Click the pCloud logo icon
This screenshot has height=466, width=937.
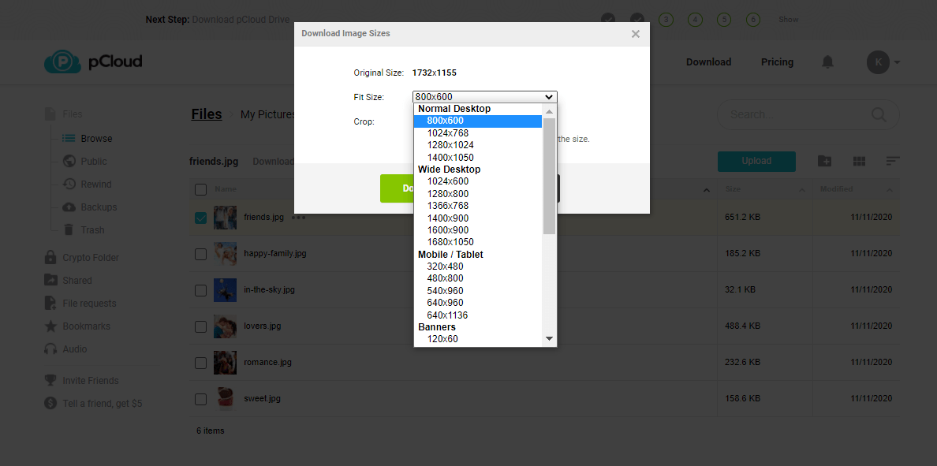pyautogui.click(x=62, y=62)
